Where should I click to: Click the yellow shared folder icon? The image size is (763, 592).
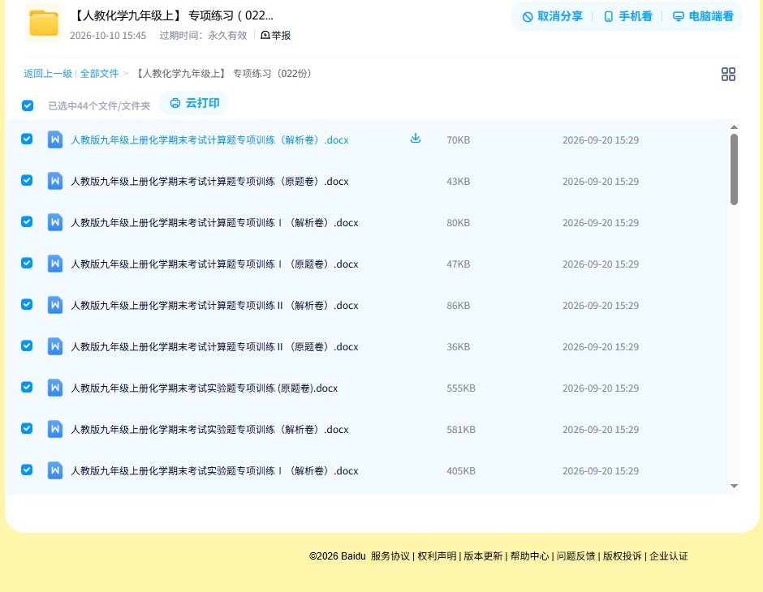click(x=44, y=23)
